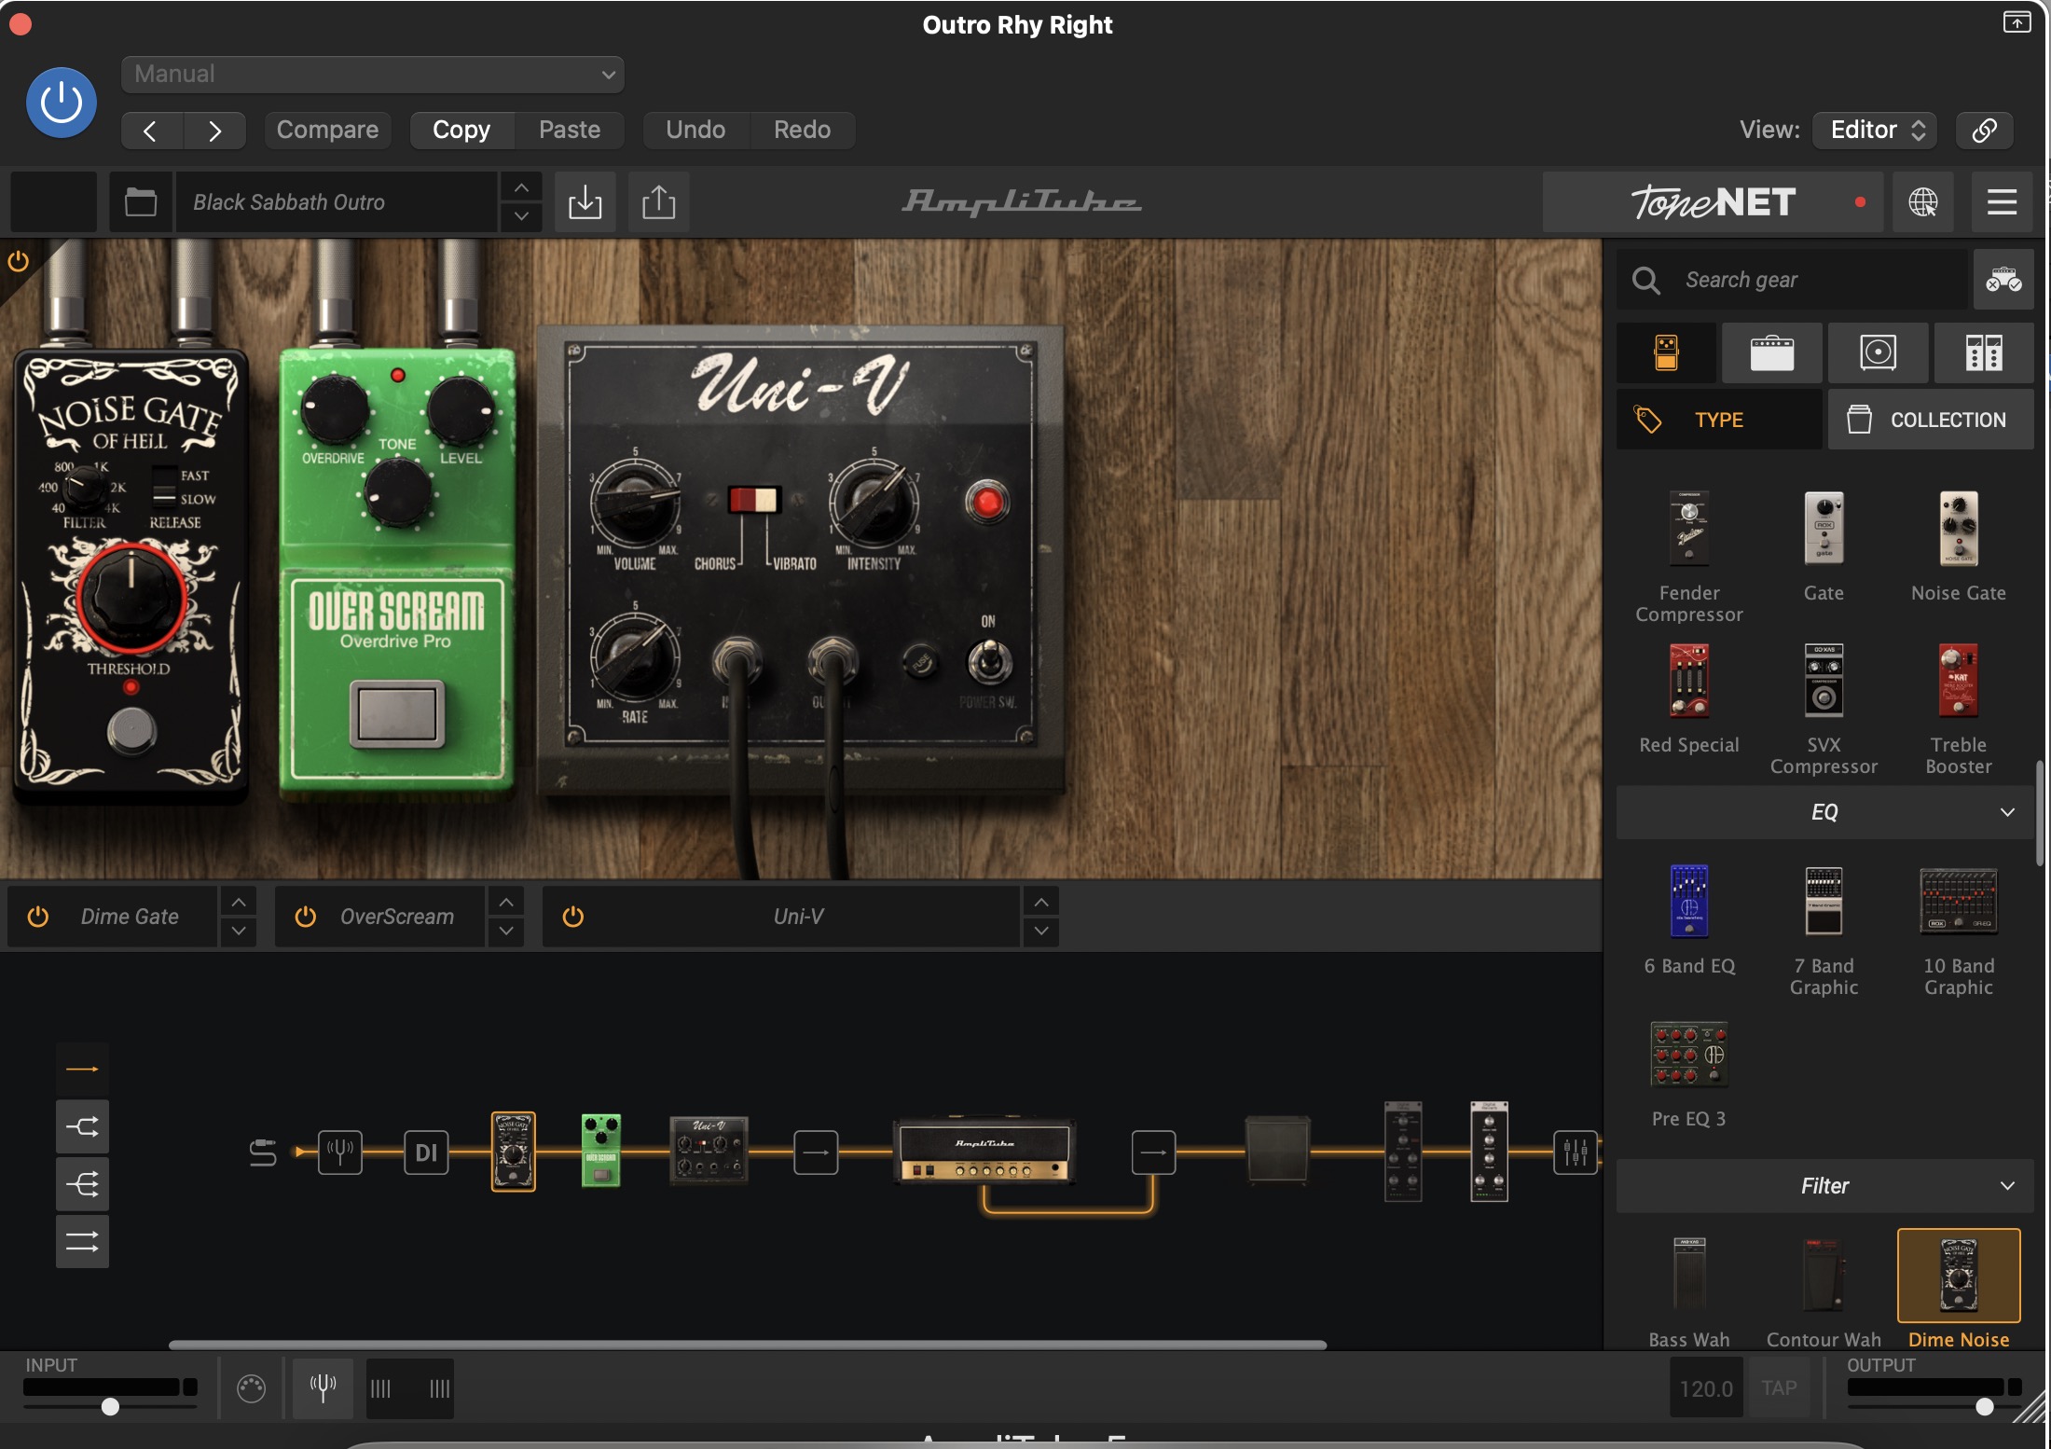The height and width of the screenshot is (1449, 2051).
Task: Select the stomp pedal gear category tab
Action: tap(1666, 352)
